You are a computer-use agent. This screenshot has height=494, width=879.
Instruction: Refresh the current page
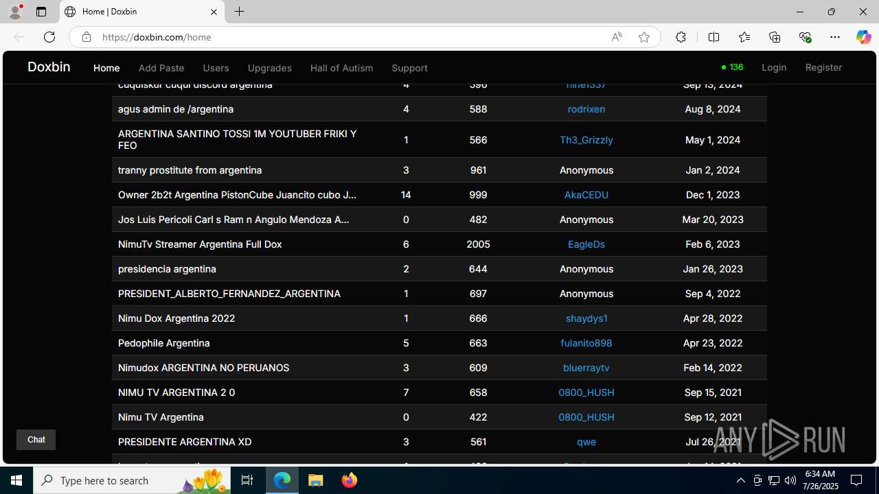click(49, 37)
